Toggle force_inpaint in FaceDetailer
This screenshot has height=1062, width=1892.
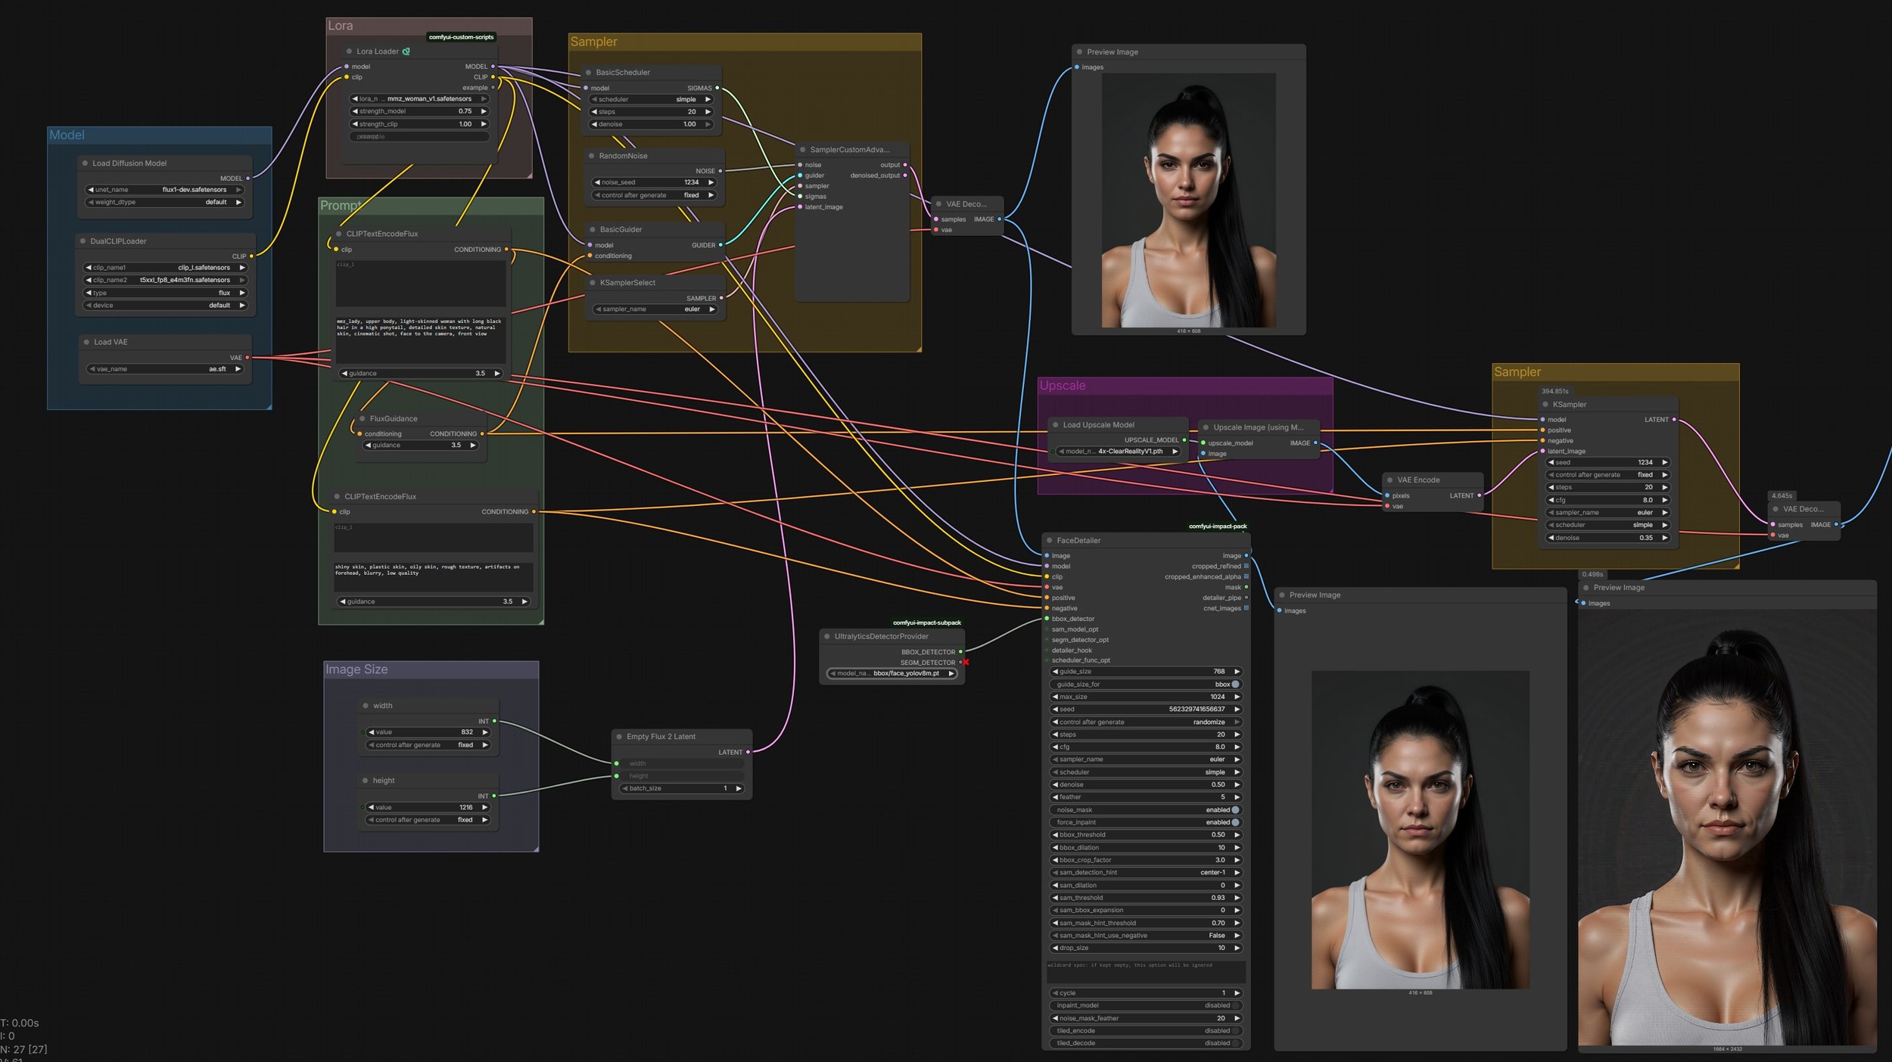click(x=1235, y=823)
